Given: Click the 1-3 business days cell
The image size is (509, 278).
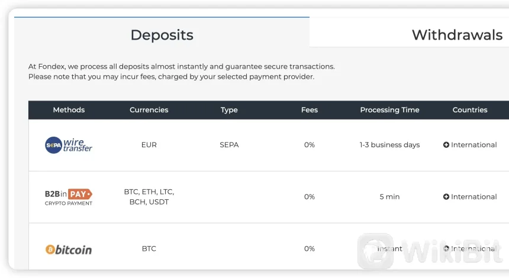Looking at the screenshot, I should pos(389,145).
